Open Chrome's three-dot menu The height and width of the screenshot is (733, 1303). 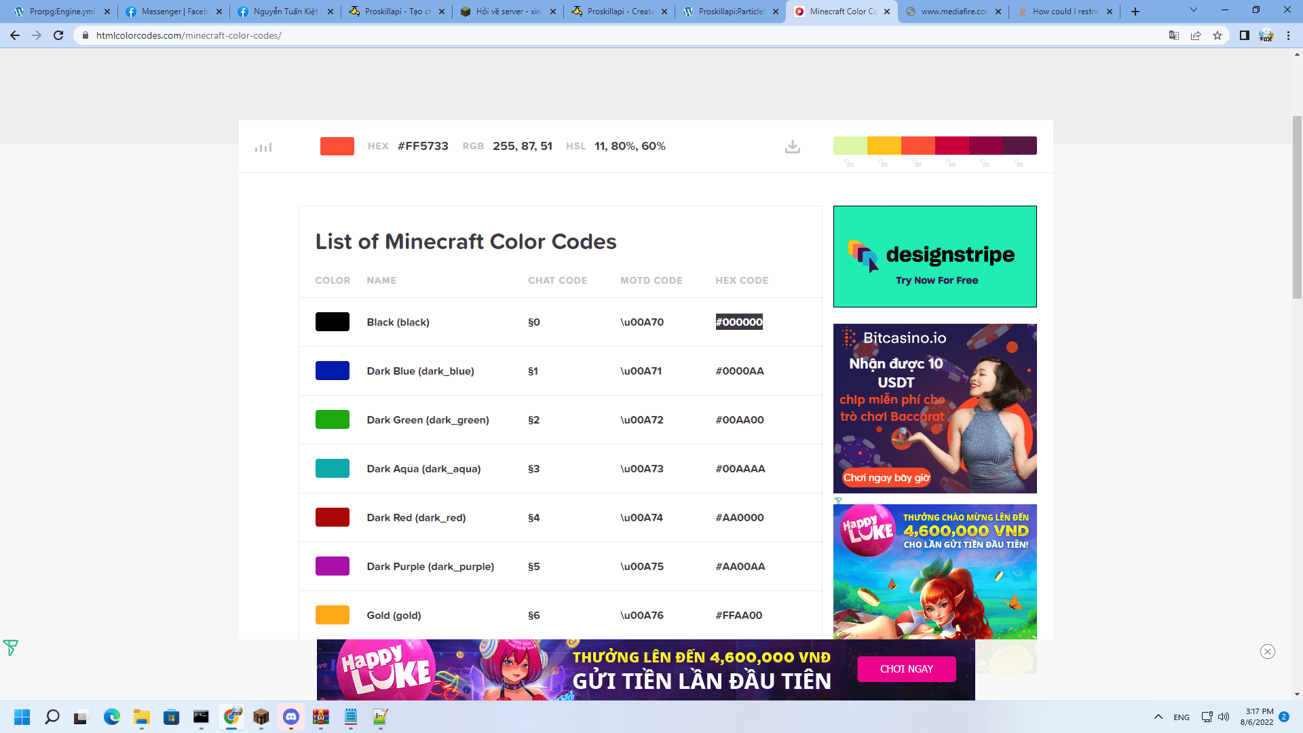pos(1288,35)
